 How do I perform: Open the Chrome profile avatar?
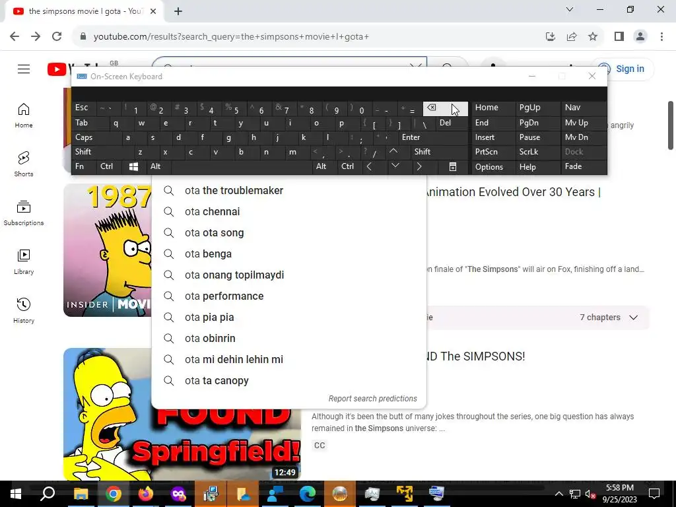point(640,37)
